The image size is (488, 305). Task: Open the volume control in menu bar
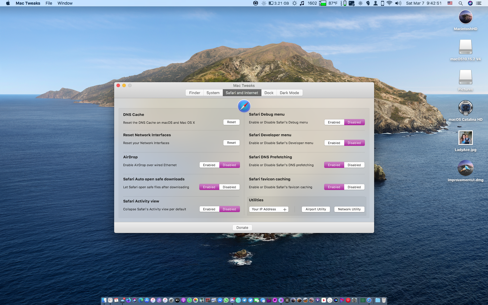[398, 3]
